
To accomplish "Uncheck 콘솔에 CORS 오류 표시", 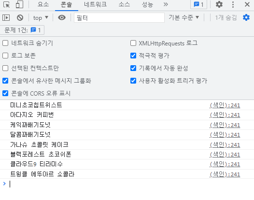I will [x=5, y=93].
